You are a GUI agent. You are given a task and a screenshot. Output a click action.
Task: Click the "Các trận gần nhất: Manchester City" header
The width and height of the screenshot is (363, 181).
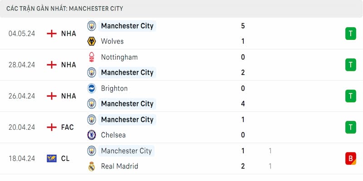tap(64, 9)
